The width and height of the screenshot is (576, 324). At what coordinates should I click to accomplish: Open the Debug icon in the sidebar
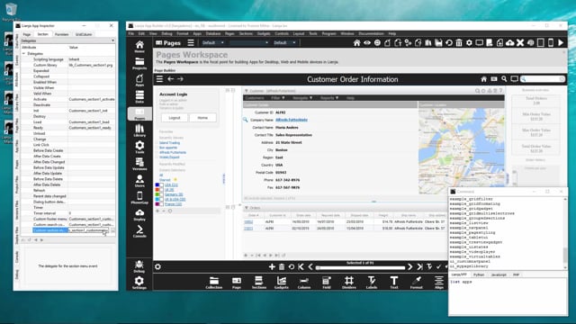tap(139, 266)
